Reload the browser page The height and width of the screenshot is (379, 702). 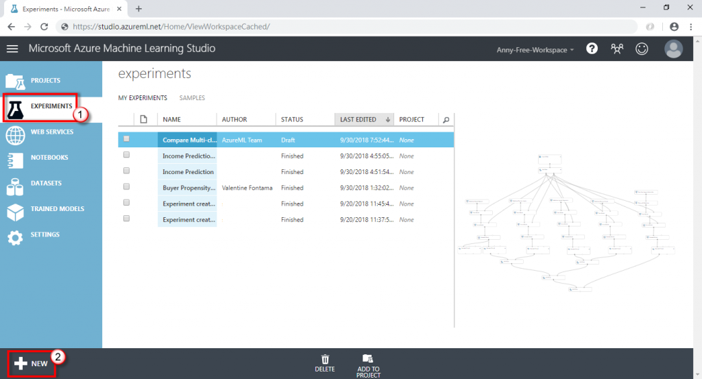(x=44, y=27)
